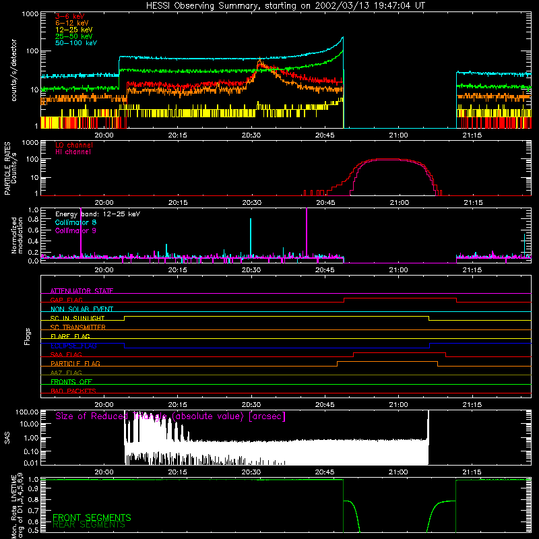Click the magenta Collimator 9 spike near 20:41
Image resolution: width=539 pixels, height=539 pixels.
coord(307,232)
